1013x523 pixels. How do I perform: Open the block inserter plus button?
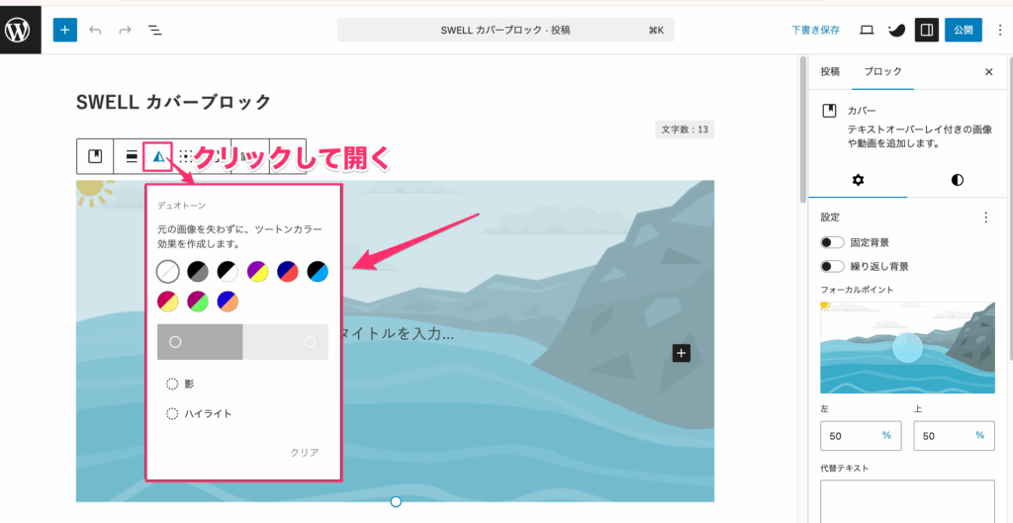click(x=64, y=30)
